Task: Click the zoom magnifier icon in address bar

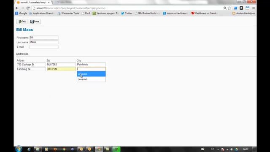Action: click(225, 8)
